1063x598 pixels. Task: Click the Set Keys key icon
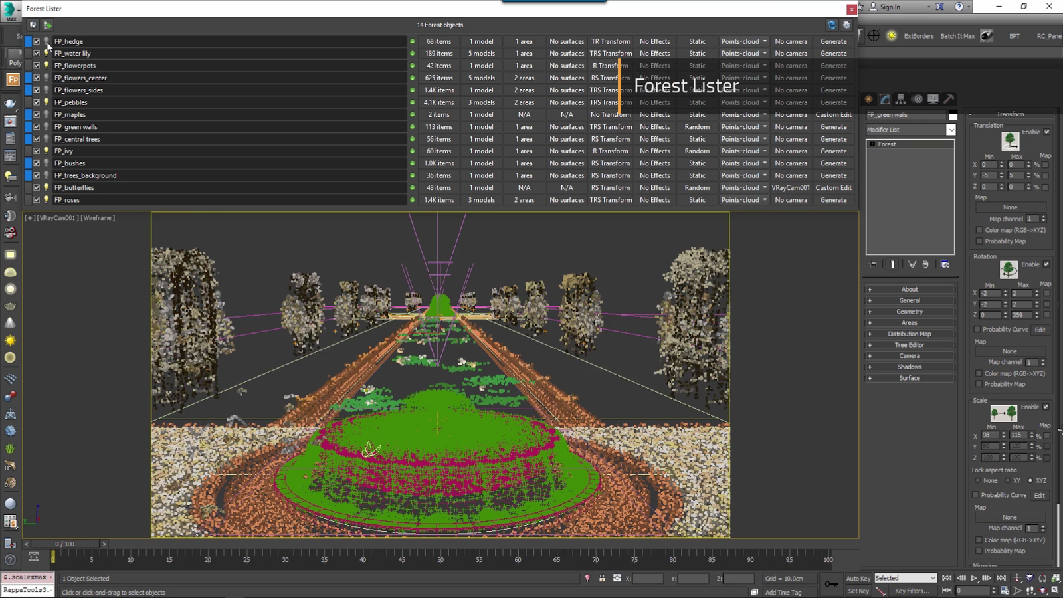click(831, 584)
